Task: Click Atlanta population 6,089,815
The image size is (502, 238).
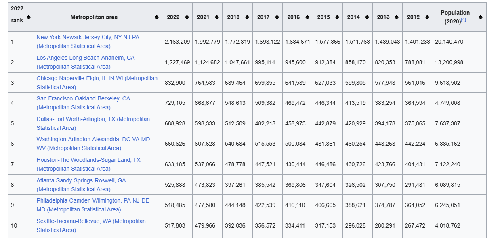Action: 447,185
